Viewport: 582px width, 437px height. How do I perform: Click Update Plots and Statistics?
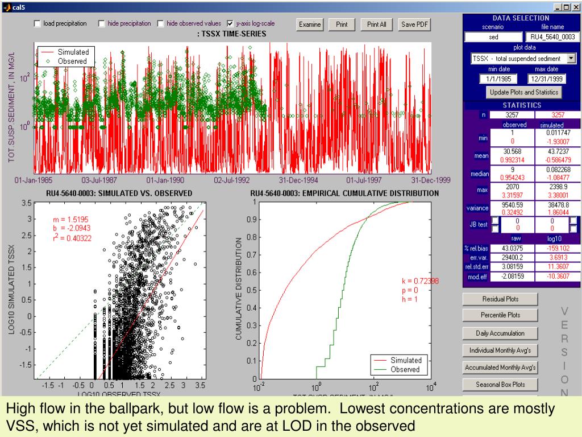click(x=523, y=92)
